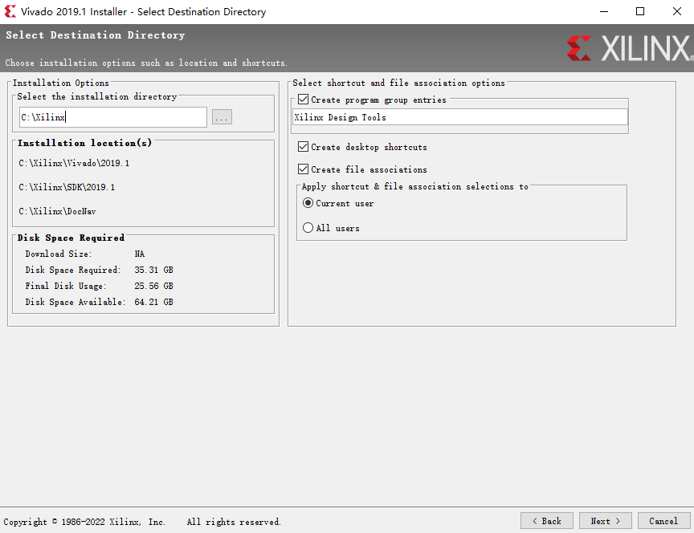The width and height of the screenshot is (694, 533).
Task: Open the browse directory ellipsis button
Action: [222, 117]
